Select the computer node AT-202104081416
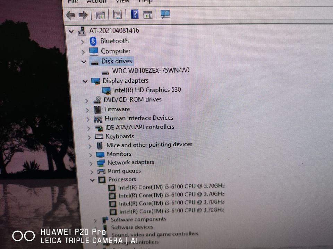Viewport: 333px width, 249px height. click(x=114, y=31)
